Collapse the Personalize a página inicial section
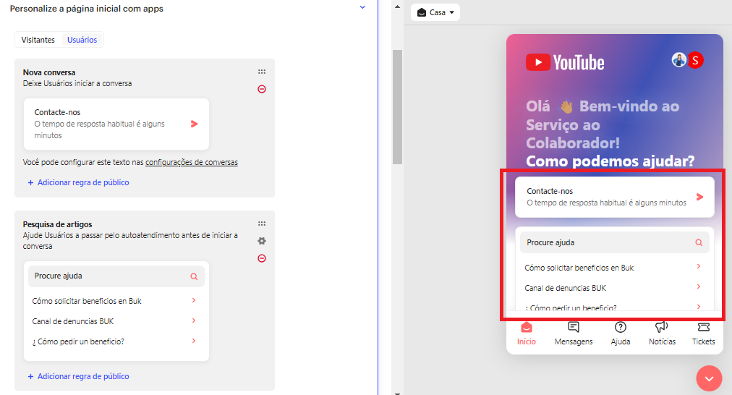Viewport: 732px width, 395px height. pos(362,8)
